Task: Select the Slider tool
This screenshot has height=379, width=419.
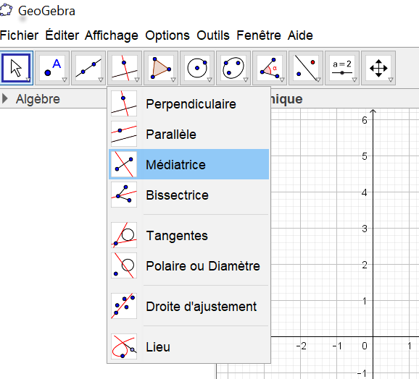Action: [x=342, y=68]
